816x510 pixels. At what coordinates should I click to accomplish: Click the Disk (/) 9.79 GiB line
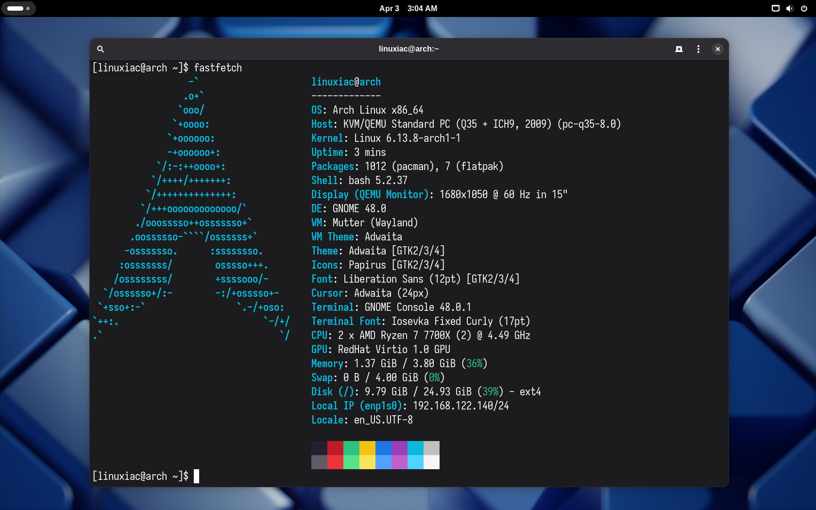pyautogui.click(x=426, y=392)
